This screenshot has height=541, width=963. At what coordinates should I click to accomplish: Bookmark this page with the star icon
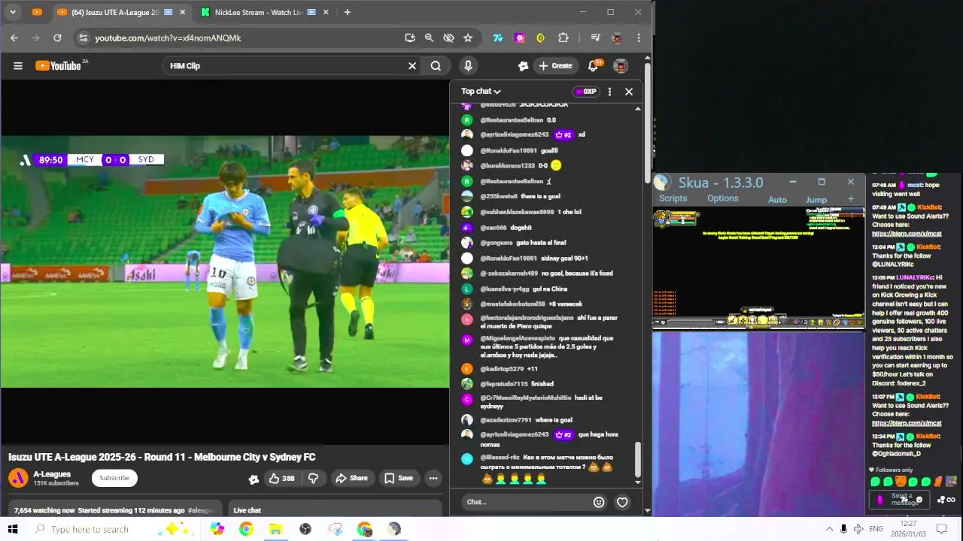(x=468, y=38)
